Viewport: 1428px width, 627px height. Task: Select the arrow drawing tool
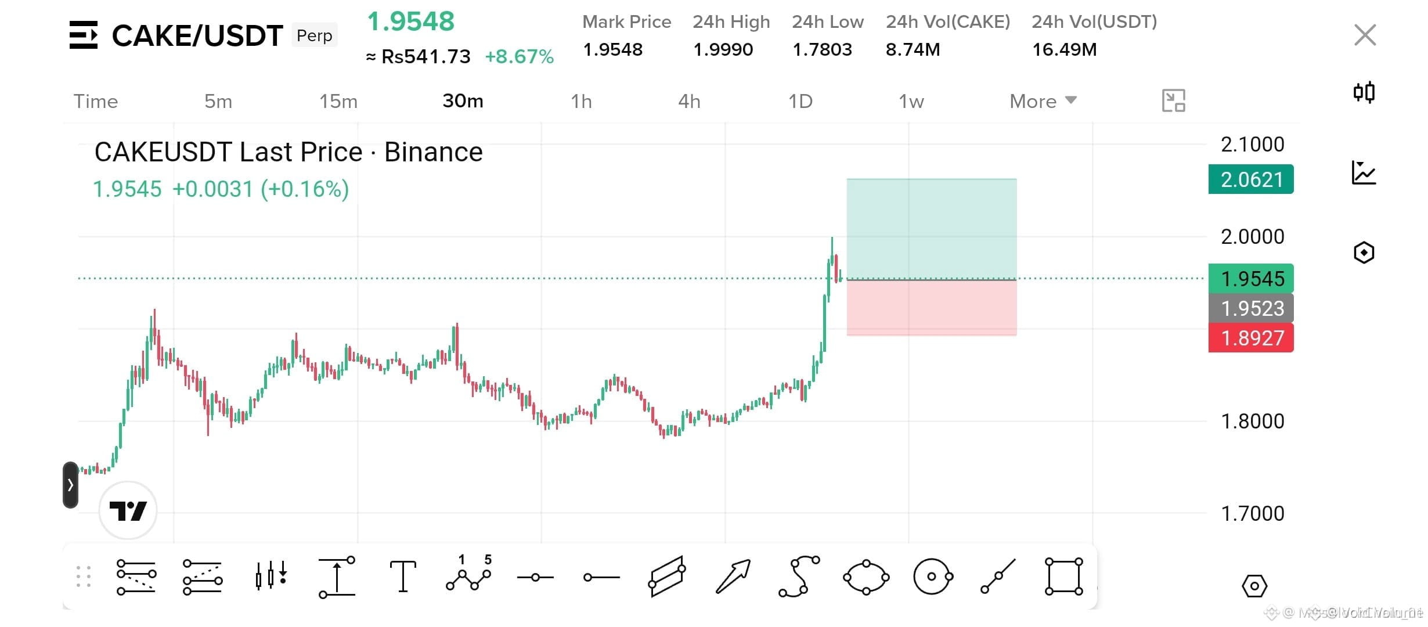[733, 576]
